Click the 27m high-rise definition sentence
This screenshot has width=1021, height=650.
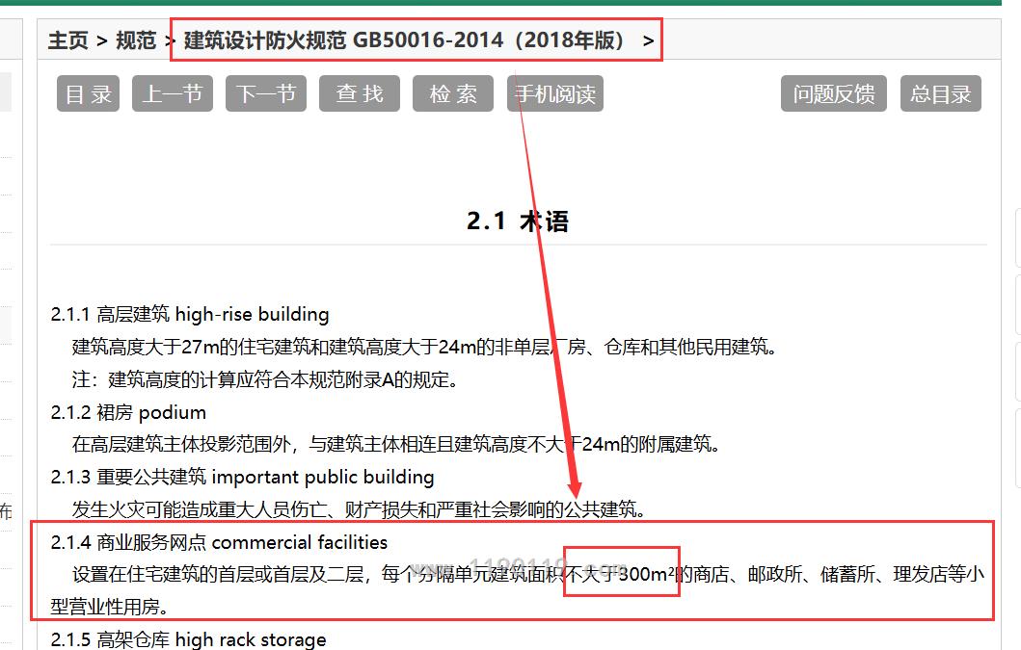coord(424,347)
